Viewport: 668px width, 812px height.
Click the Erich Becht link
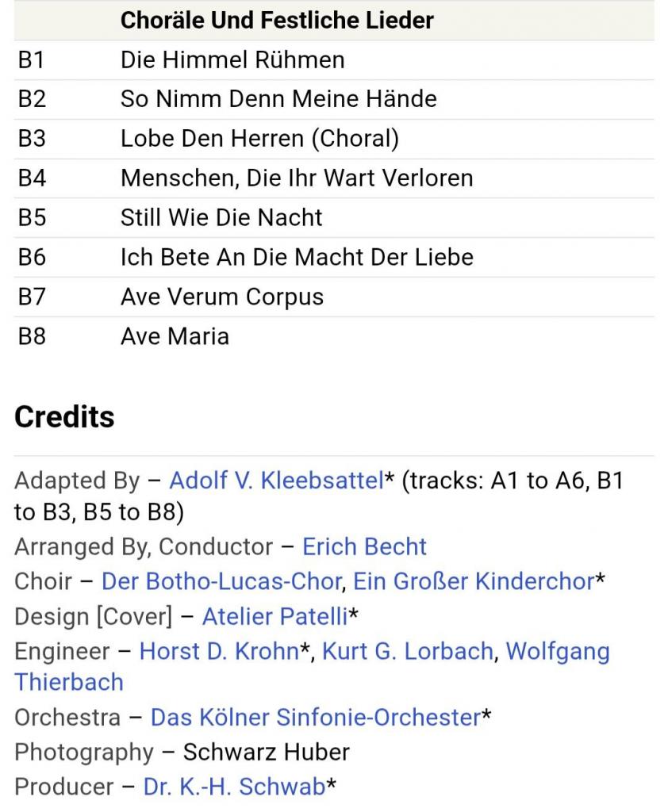(x=364, y=546)
